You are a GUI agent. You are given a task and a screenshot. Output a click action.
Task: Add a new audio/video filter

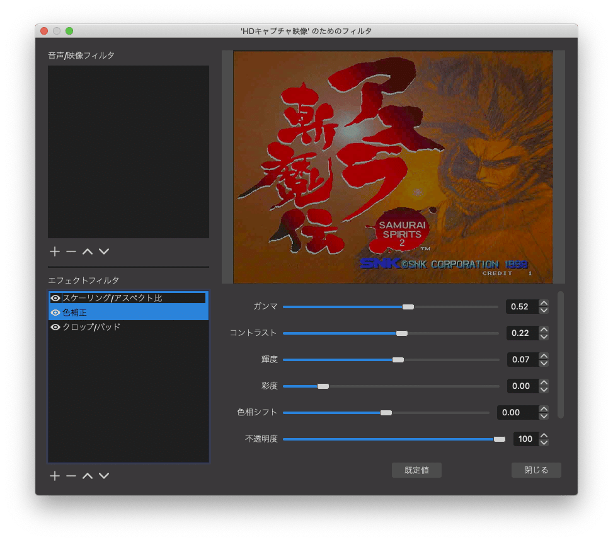[x=55, y=251]
